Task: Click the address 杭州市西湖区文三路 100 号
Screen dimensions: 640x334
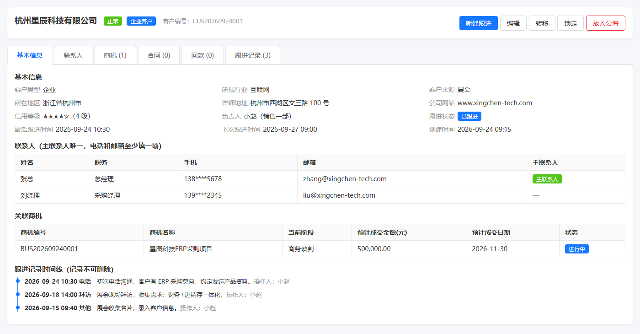Action: click(x=290, y=103)
